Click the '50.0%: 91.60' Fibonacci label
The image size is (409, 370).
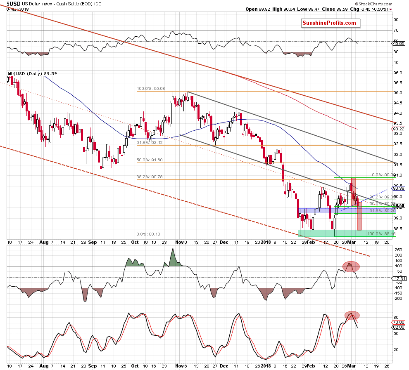click(150, 160)
